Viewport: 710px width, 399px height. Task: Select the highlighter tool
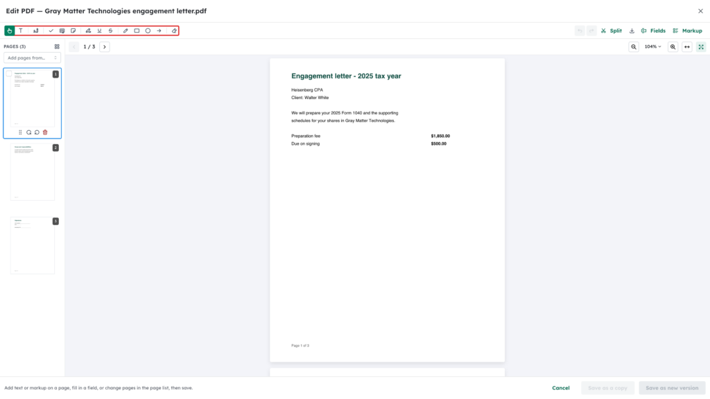point(88,30)
